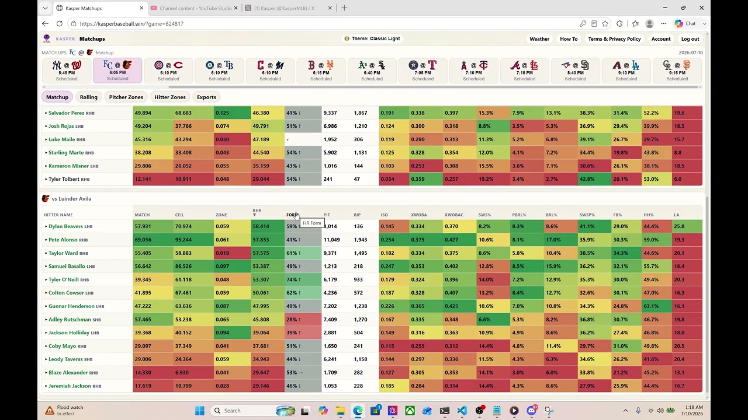The height and width of the screenshot is (420, 748).
Task: Open the Exports tab
Action: click(x=206, y=97)
